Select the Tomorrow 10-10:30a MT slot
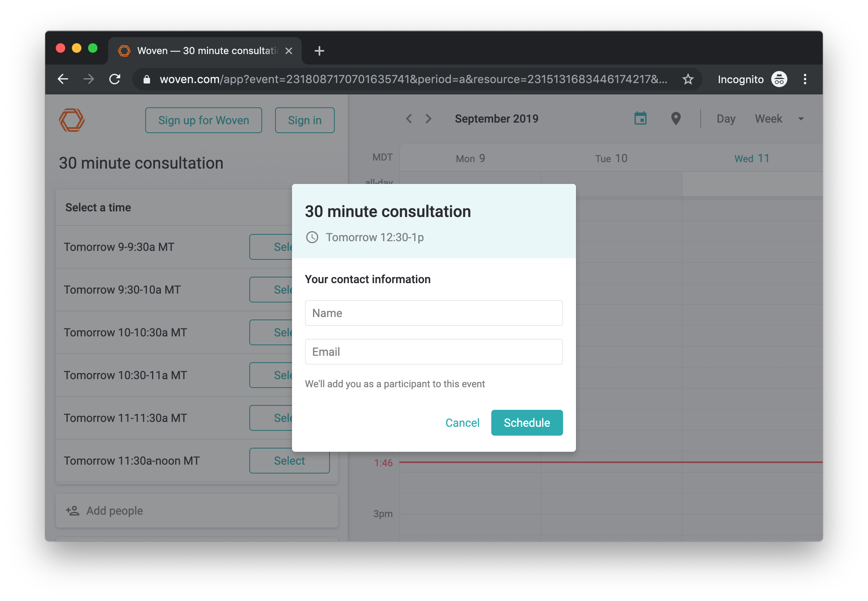 [271, 332]
